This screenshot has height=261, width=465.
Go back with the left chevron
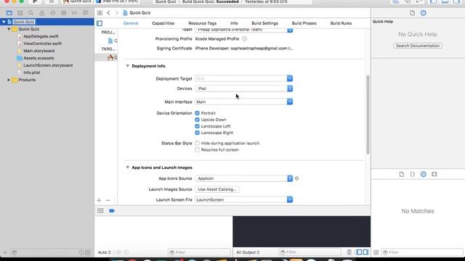click(108, 13)
